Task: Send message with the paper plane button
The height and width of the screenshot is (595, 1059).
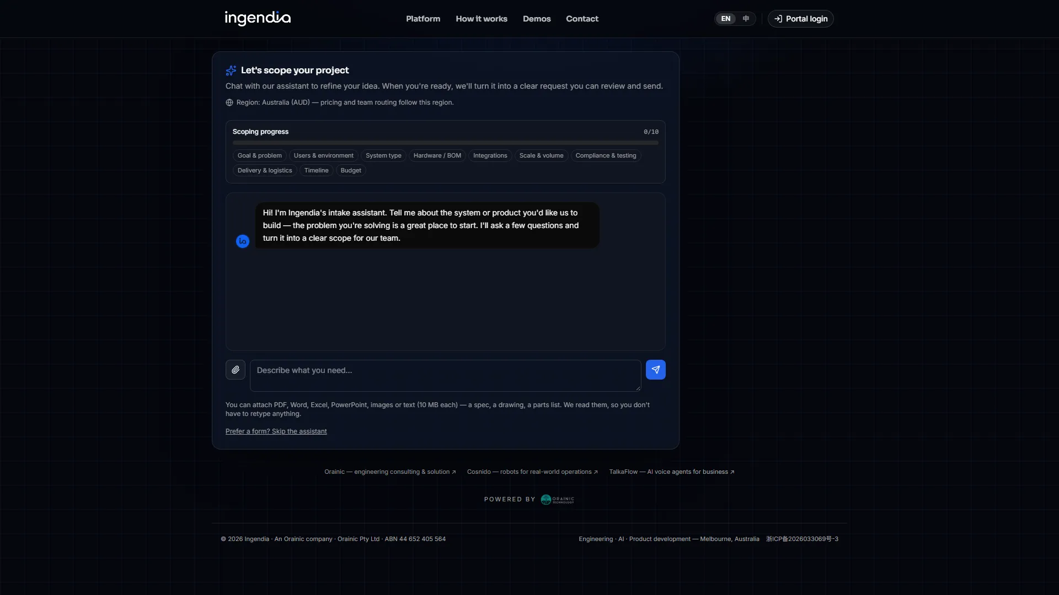Action: click(x=656, y=370)
